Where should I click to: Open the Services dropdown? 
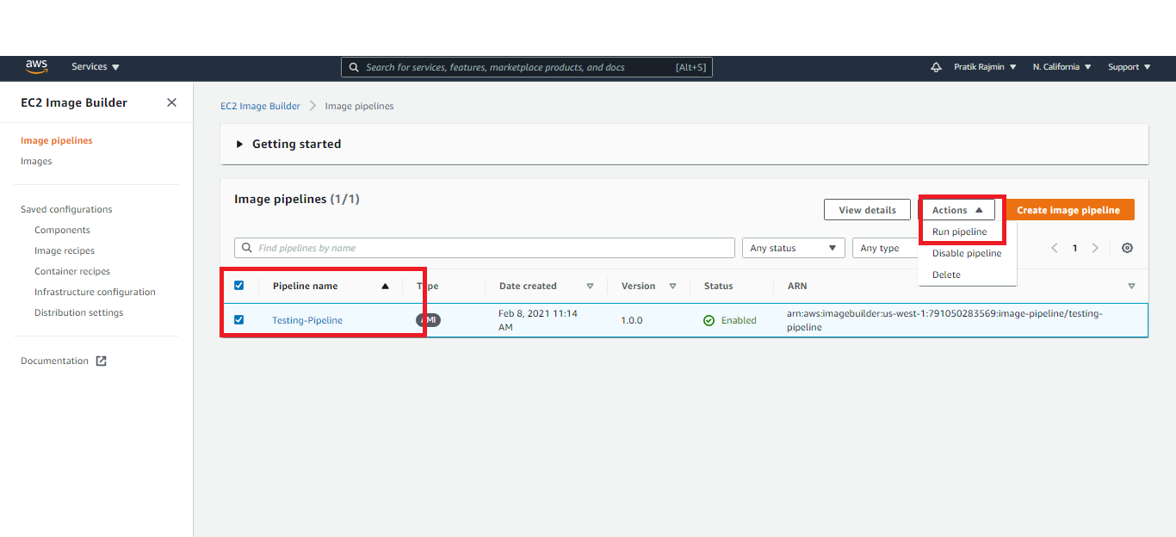96,67
